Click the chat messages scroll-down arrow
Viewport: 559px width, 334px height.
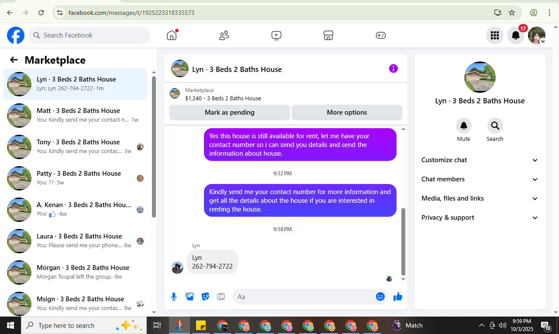pos(403,279)
